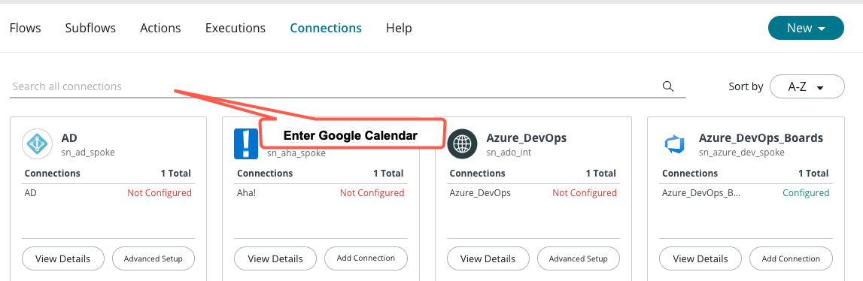Screen dimensions: 863x281
Task: Click the search magnifier icon
Action: click(668, 86)
